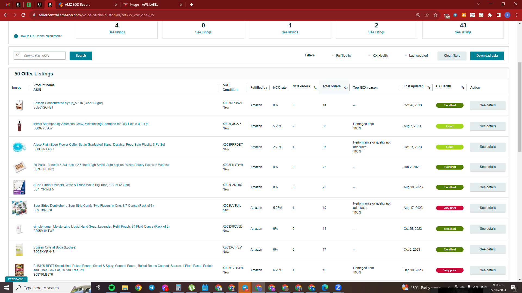See details for Bossen Concentrated Syrup
Screen dimensions: 522x293
tap(487, 105)
